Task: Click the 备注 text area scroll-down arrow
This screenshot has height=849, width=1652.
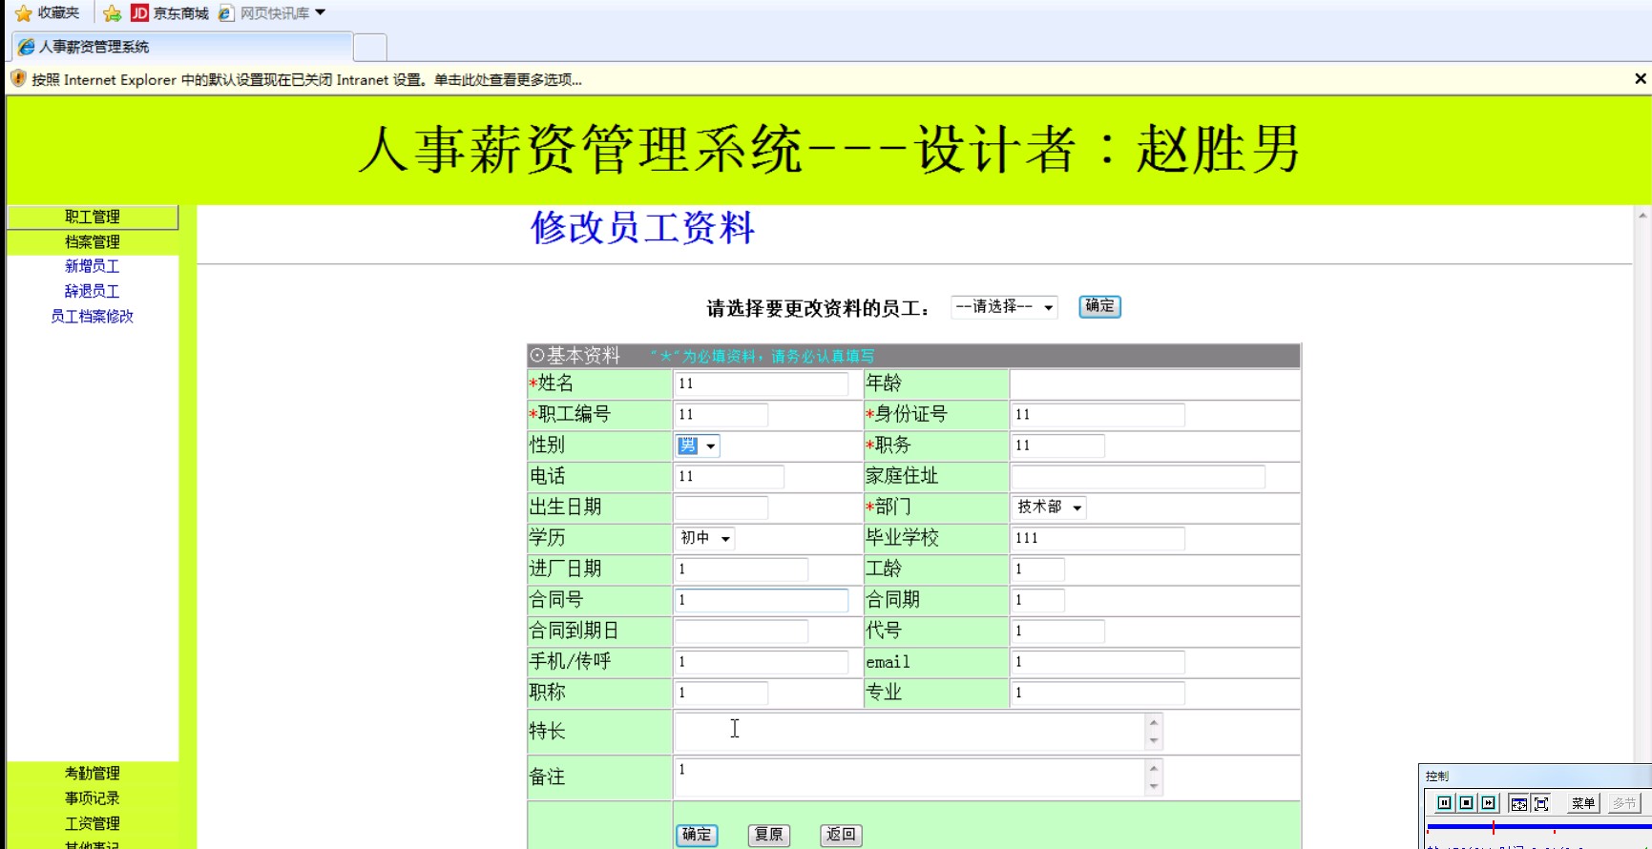Action: point(1154,786)
